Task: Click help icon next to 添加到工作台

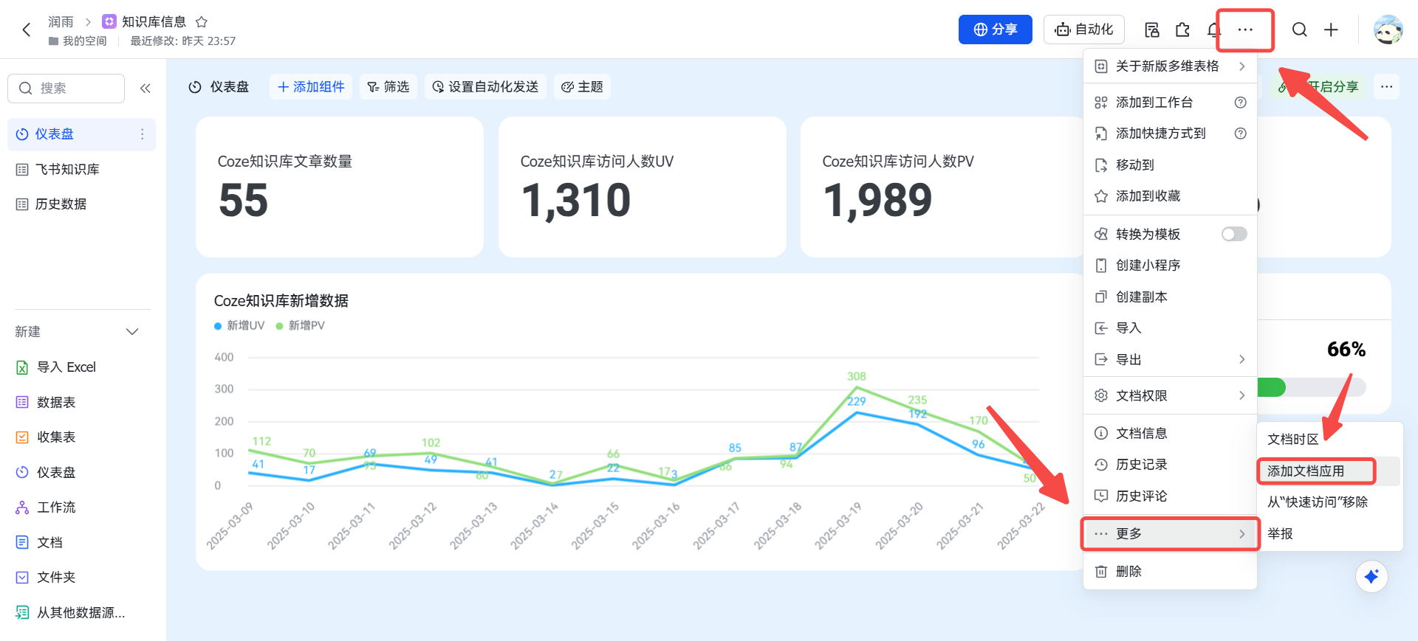Action: 1241,103
